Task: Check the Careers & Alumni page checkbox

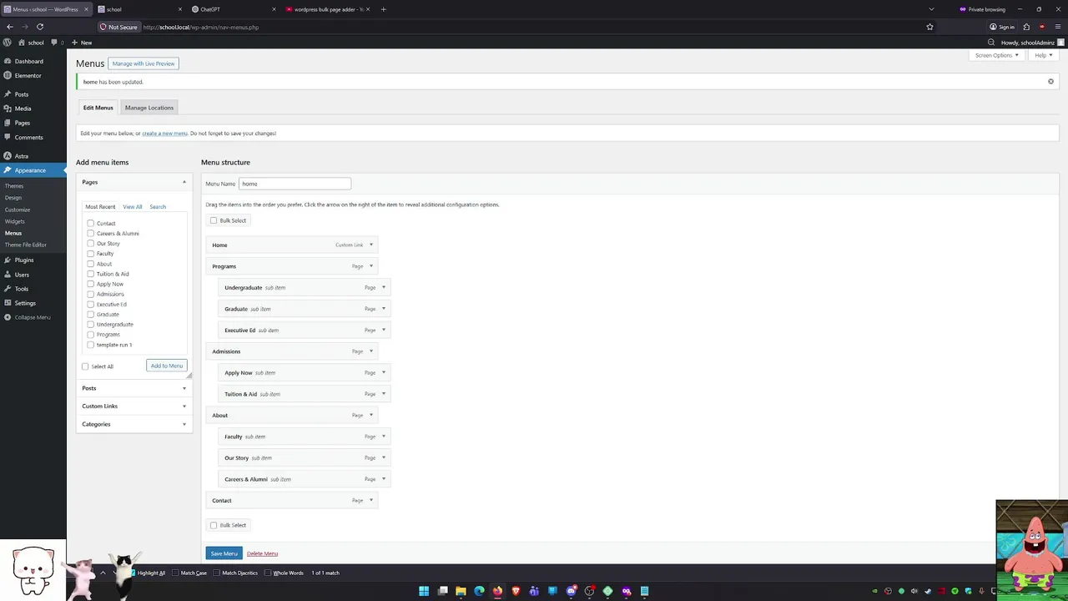Action: coord(90,234)
